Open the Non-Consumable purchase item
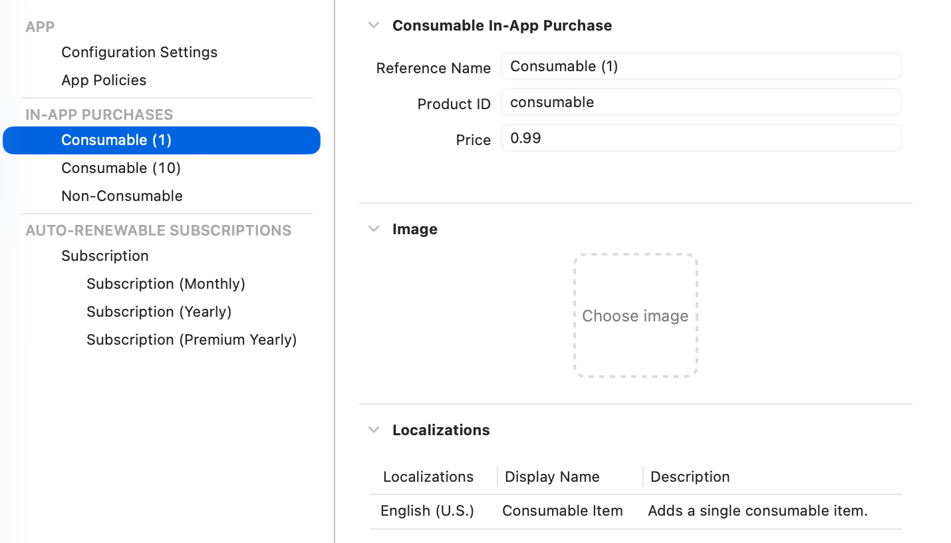 click(x=122, y=196)
